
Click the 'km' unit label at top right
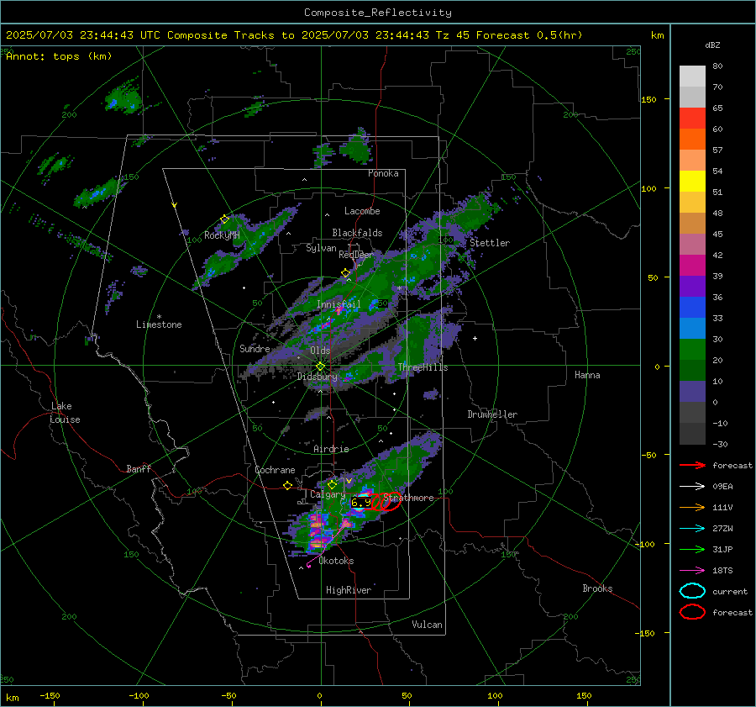[657, 35]
